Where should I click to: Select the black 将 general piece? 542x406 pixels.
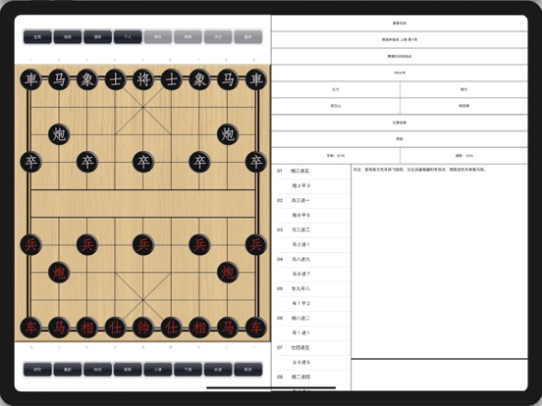click(x=143, y=79)
